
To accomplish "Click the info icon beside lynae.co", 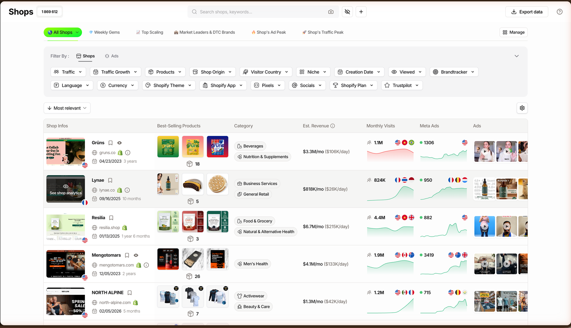I will click(x=127, y=190).
